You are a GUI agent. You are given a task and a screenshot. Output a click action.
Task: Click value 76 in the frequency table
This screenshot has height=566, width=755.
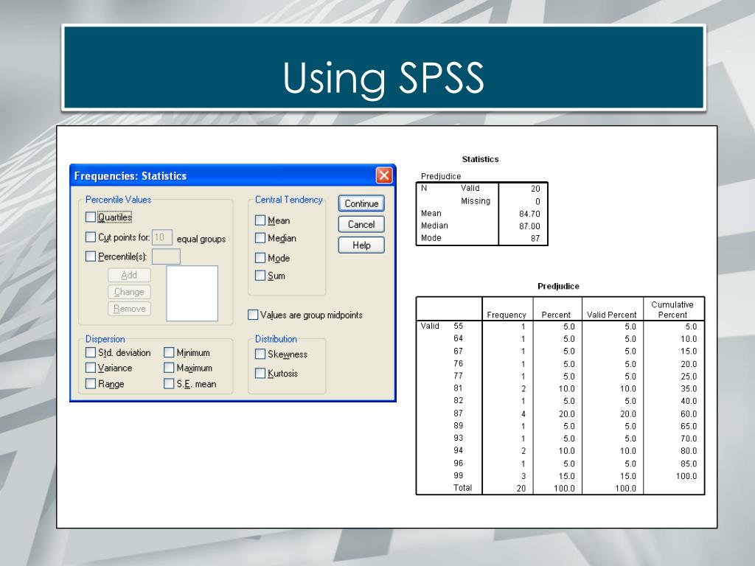[458, 363]
